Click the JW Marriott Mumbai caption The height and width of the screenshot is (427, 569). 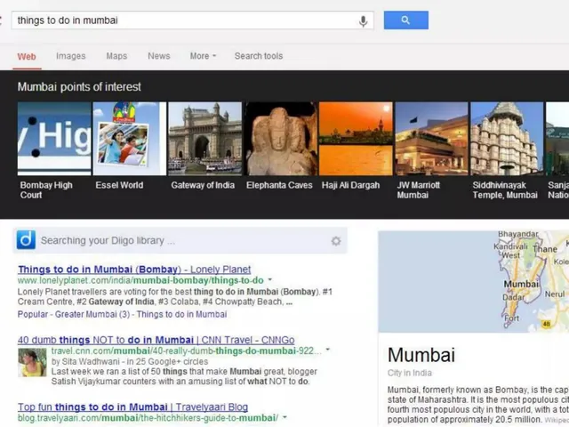pyautogui.click(x=419, y=189)
